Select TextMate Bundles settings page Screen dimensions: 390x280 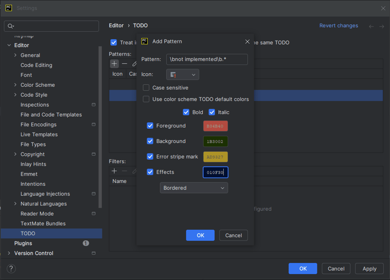pyautogui.click(x=43, y=223)
